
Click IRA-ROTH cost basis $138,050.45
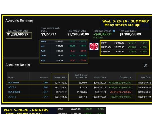tap(145, 83)
